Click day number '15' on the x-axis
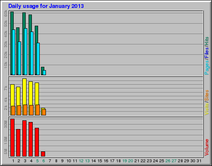 [100, 161]
